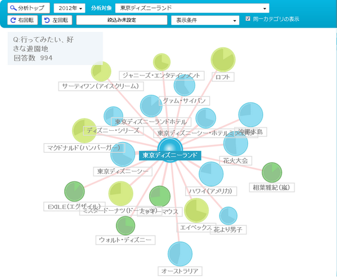Click the ウォルト・ディズニー label

tap(125, 240)
